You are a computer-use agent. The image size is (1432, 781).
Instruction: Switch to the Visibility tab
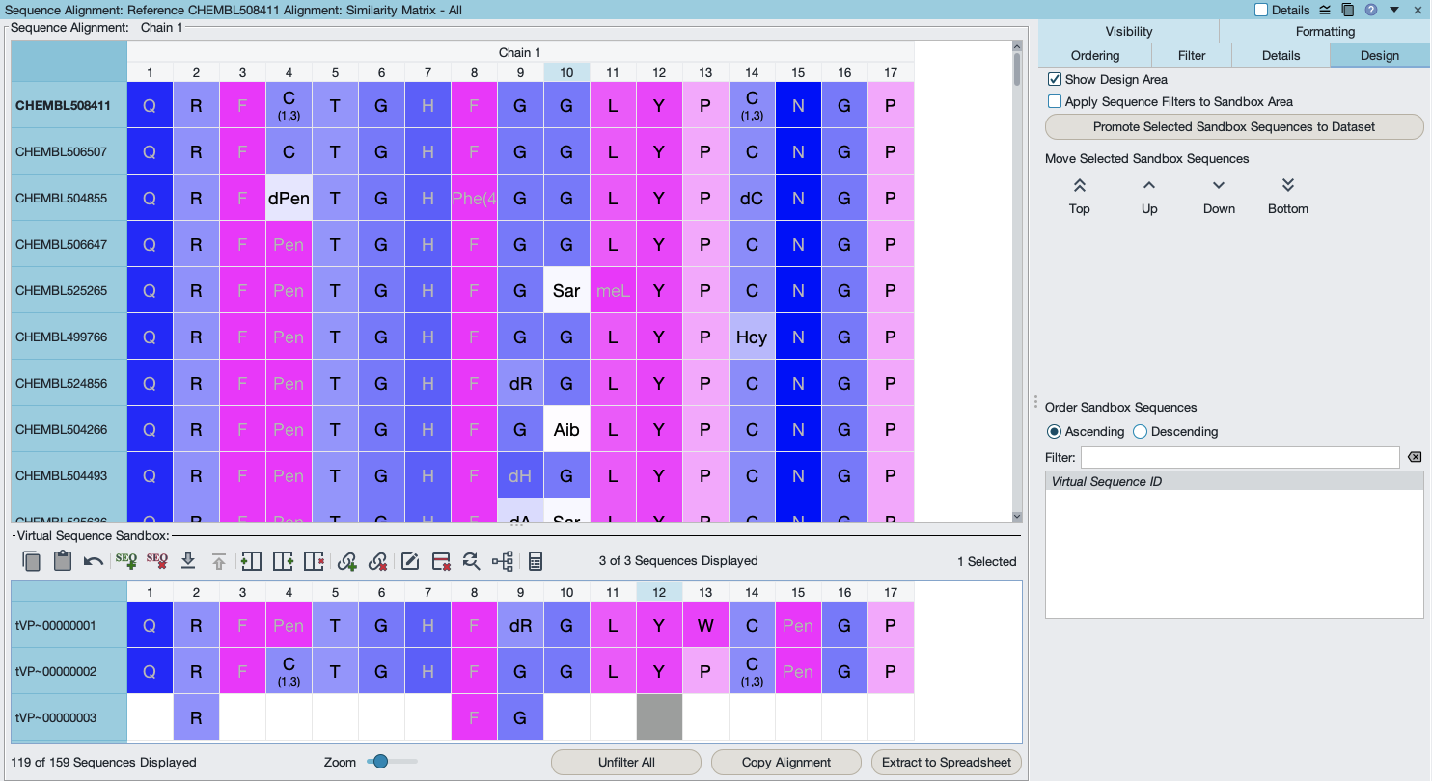pyautogui.click(x=1129, y=32)
